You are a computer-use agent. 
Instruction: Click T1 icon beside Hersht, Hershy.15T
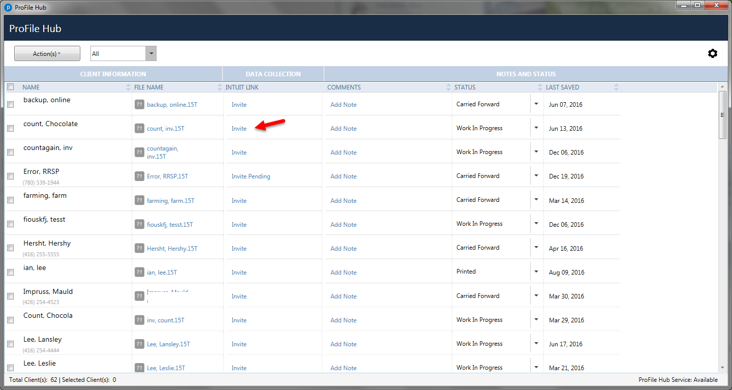(139, 248)
